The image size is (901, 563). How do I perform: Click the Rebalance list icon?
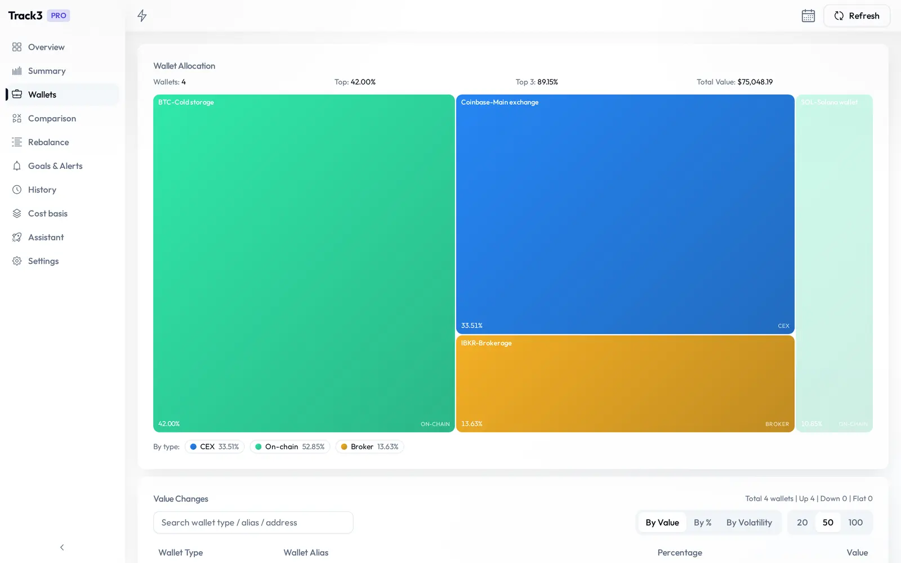(x=17, y=142)
